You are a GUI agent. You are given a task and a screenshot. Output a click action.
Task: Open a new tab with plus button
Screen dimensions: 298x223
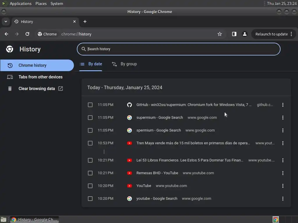click(85, 21)
